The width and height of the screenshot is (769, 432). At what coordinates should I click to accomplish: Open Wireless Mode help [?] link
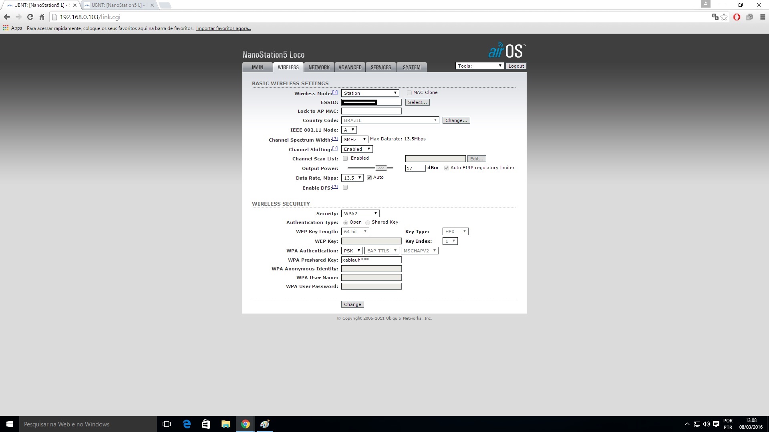[335, 92]
